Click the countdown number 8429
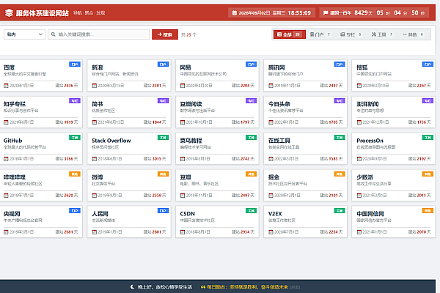The width and height of the screenshot is (440, 293). click(x=361, y=13)
